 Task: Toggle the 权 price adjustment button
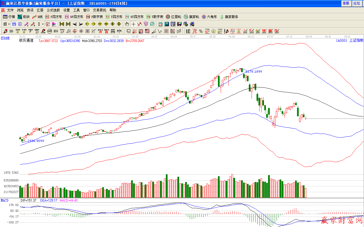pyautogui.click(x=48, y=24)
